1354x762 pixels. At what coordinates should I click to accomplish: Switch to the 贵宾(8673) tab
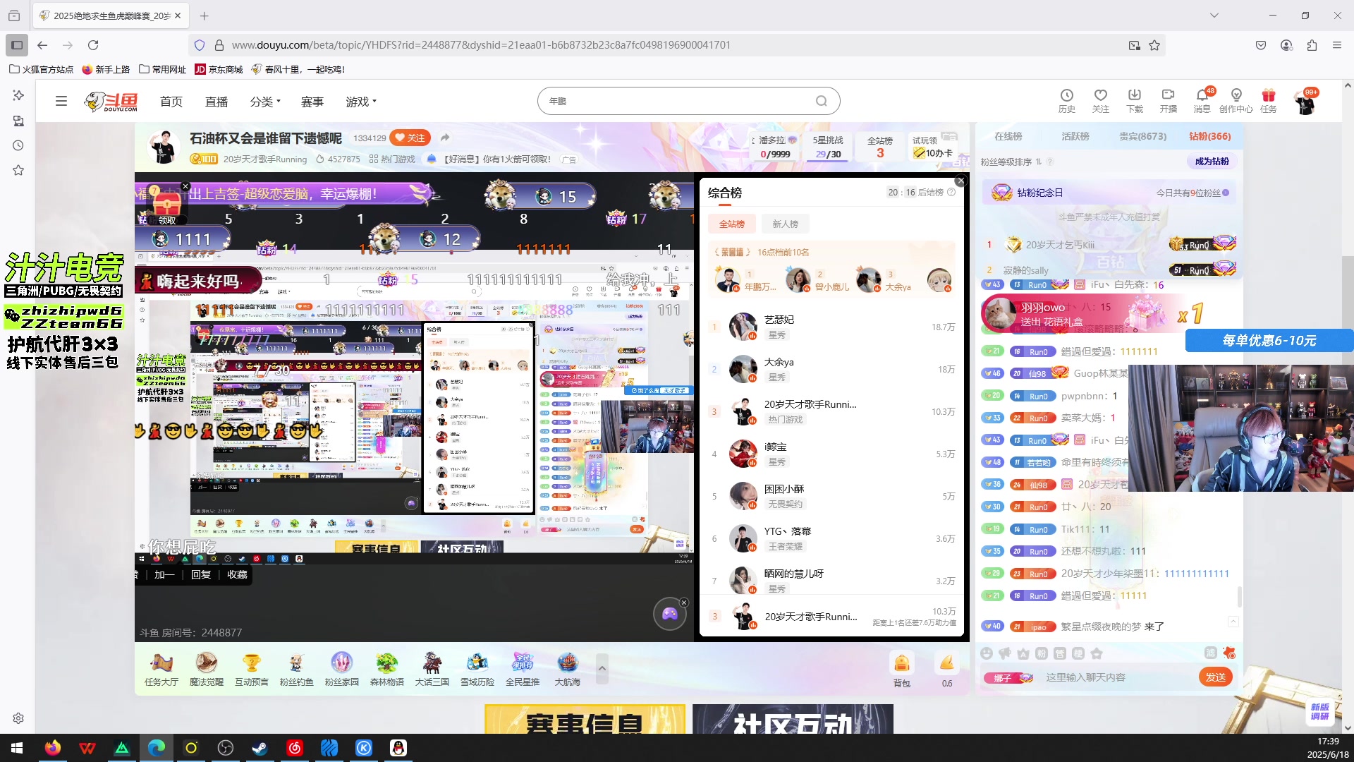(1143, 136)
